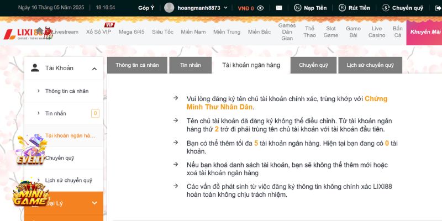This screenshot has width=442, height=221.
Task: Switch to the Tin nhắn tab
Action: 191,65
